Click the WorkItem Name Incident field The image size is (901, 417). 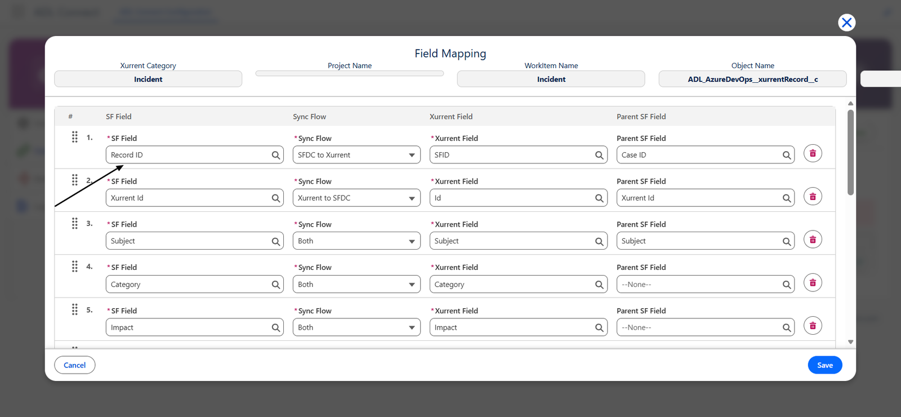tap(551, 79)
